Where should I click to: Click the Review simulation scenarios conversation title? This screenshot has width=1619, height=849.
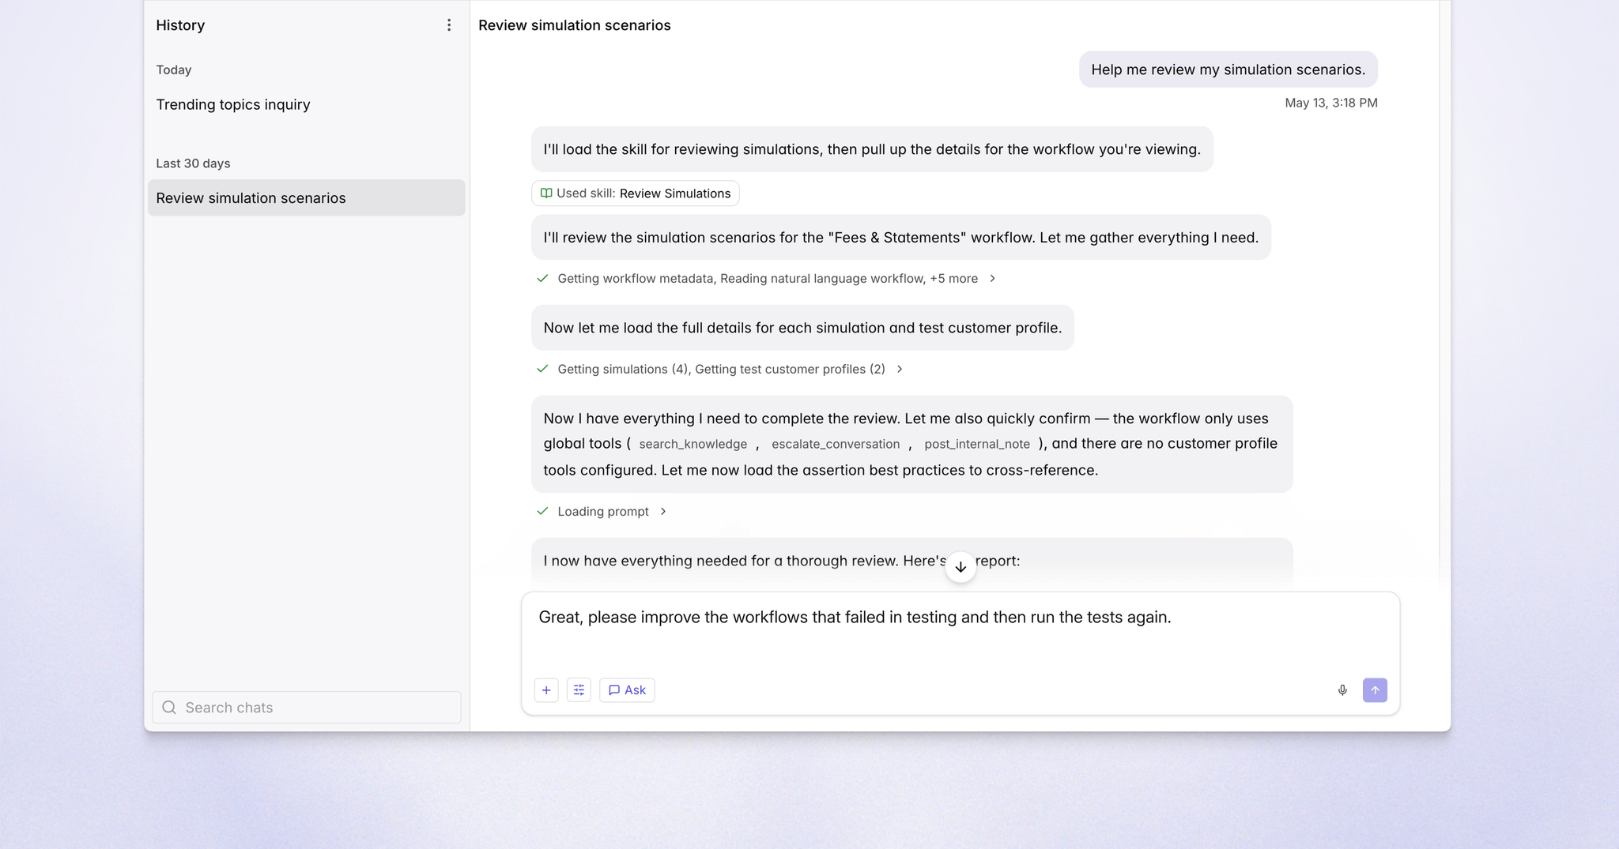[575, 25]
